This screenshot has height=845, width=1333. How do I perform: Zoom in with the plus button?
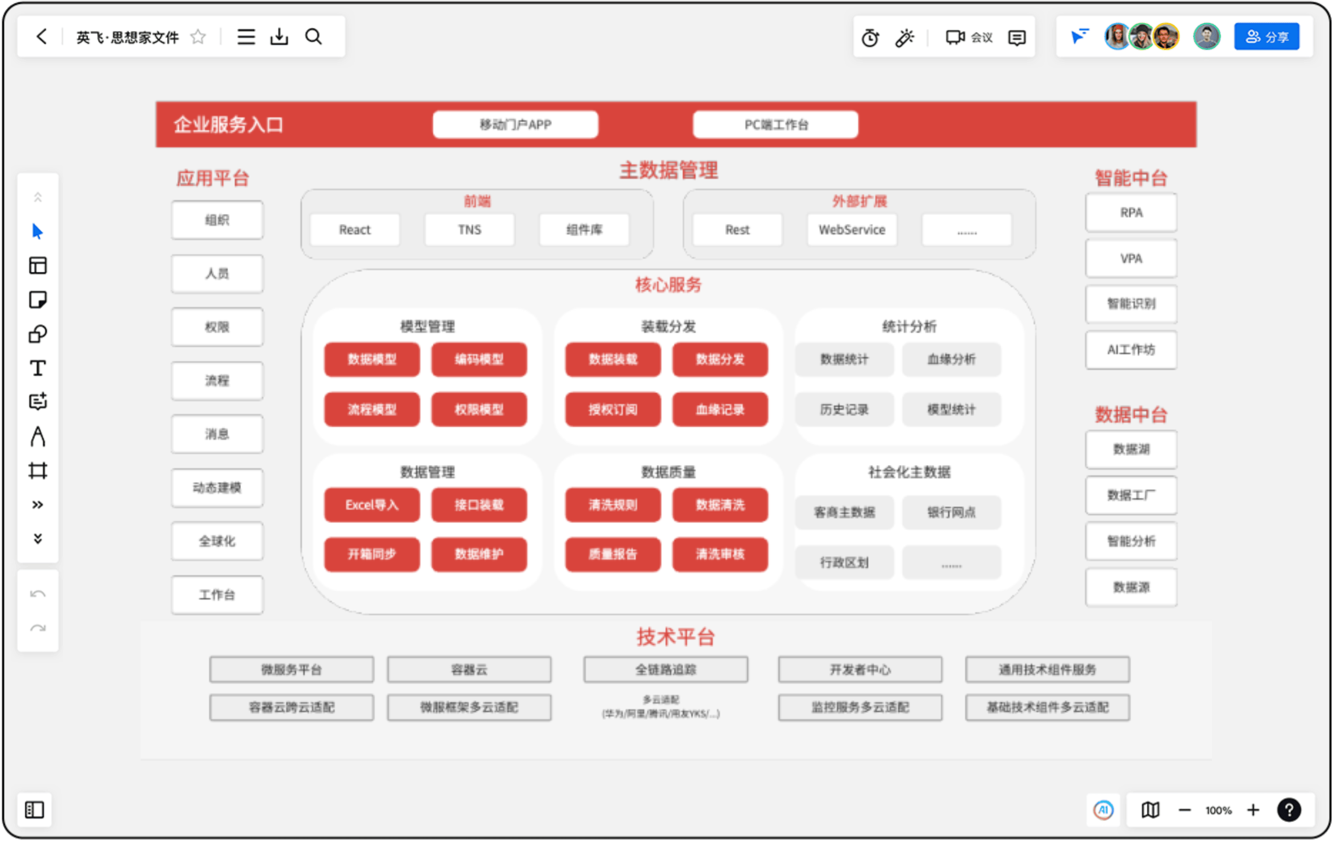[x=1253, y=810]
